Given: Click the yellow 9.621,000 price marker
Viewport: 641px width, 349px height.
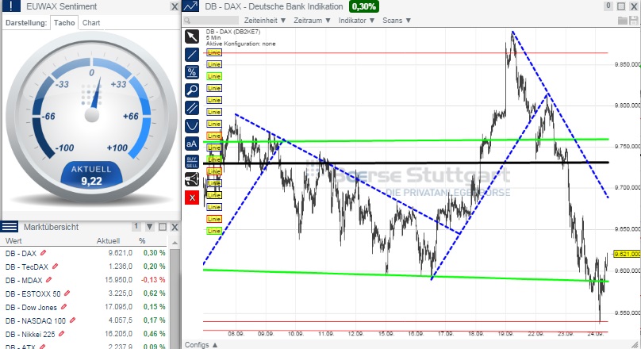Looking at the screenshot, I should pyautogui.click(x=627, y=254).
